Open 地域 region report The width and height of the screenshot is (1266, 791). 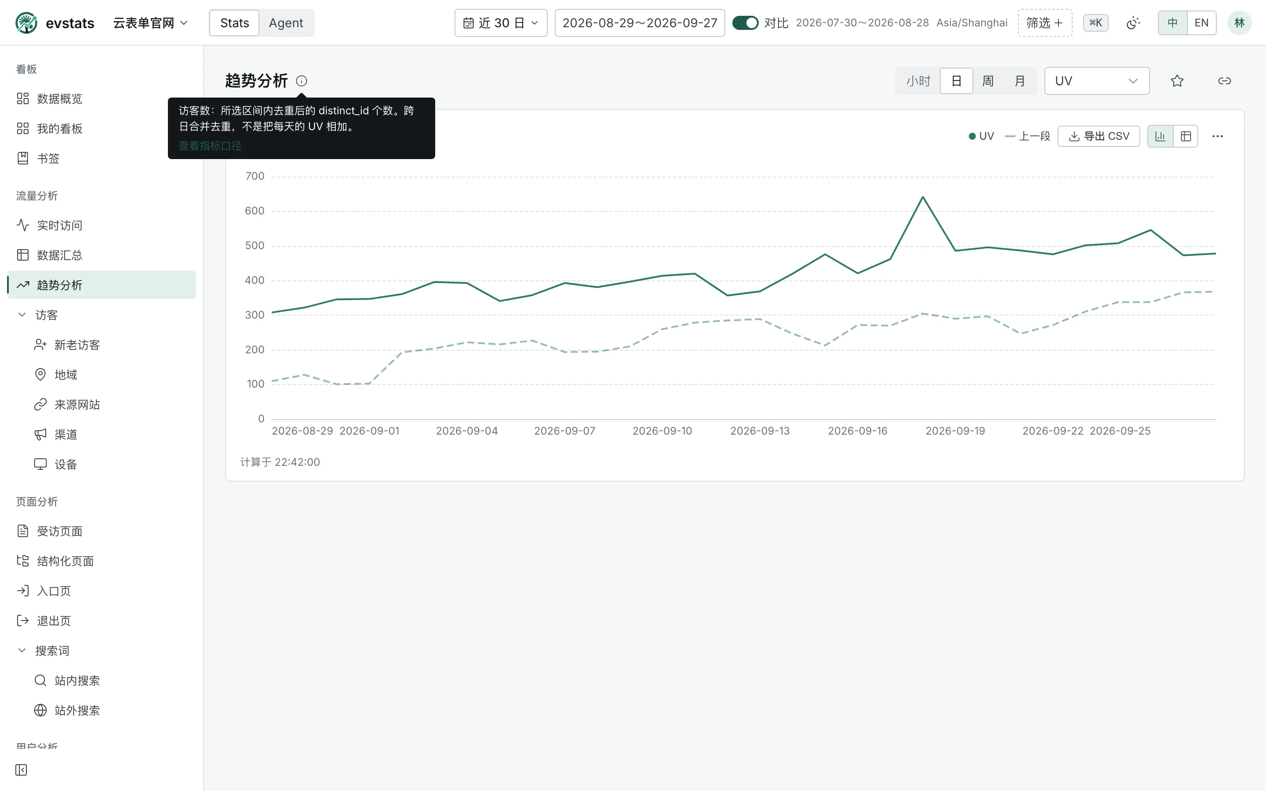(102, 374)
